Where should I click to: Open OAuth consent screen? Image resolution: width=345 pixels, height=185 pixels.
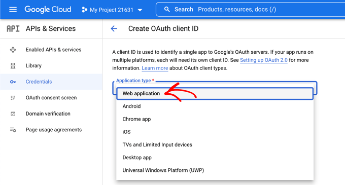click(x=51, y=98)
